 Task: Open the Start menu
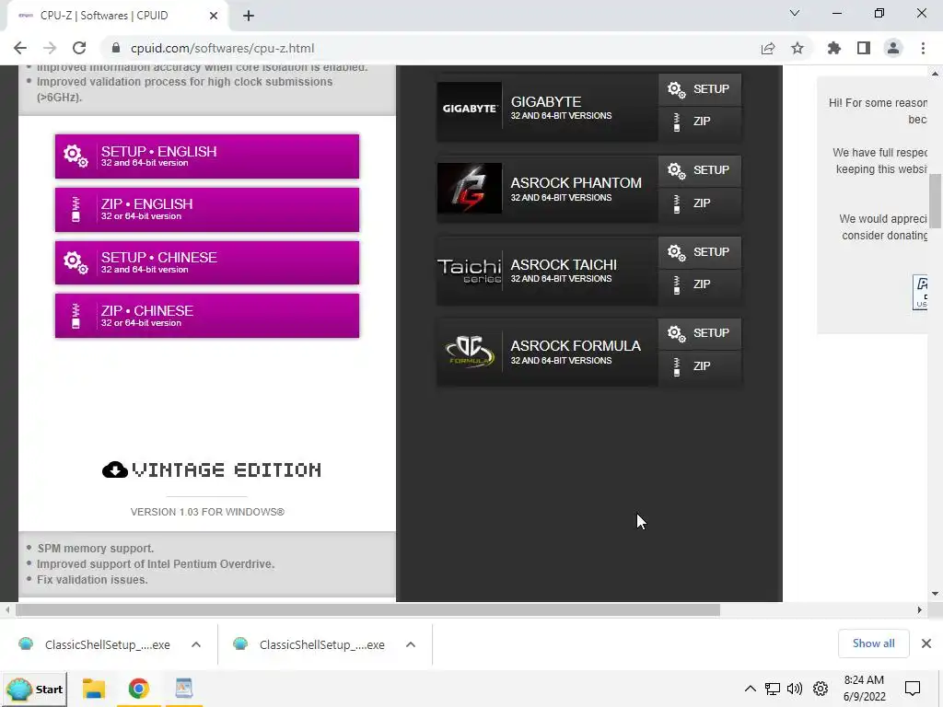click(35, 689)
